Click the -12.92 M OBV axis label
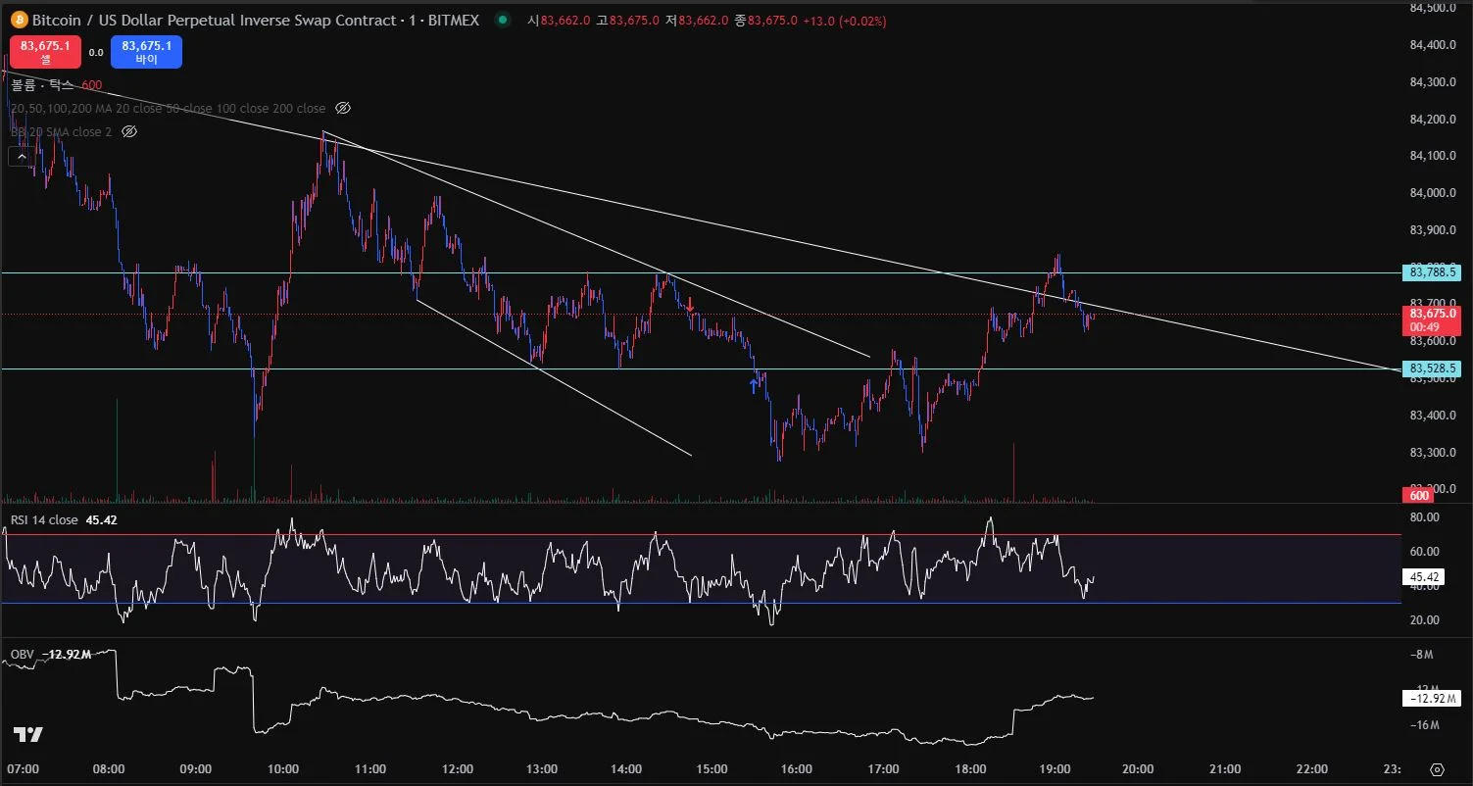The image size is (1473, 786). tap(1433, 699)
